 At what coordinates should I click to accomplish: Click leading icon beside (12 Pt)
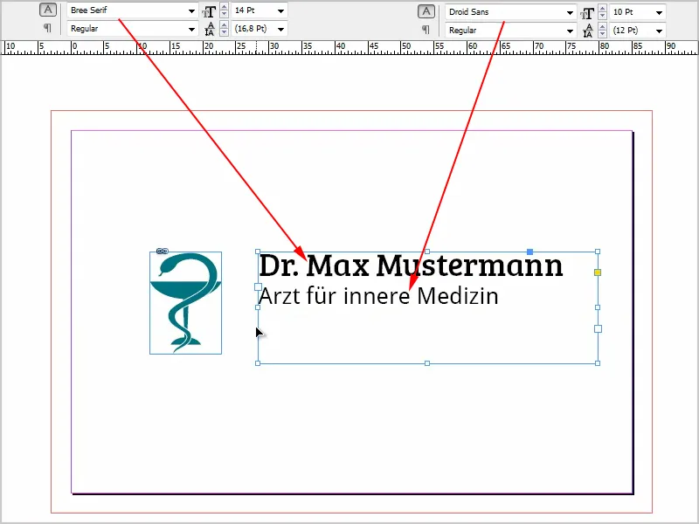[x=588, y=31]
